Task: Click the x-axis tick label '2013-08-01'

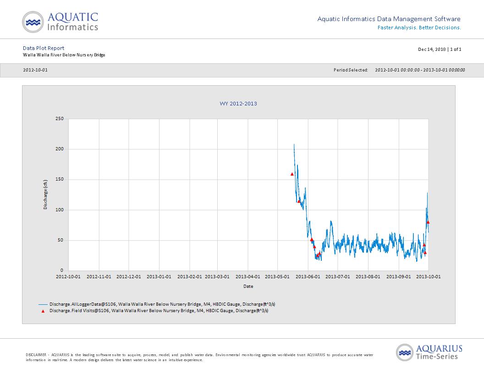Action: pos(368,276)
